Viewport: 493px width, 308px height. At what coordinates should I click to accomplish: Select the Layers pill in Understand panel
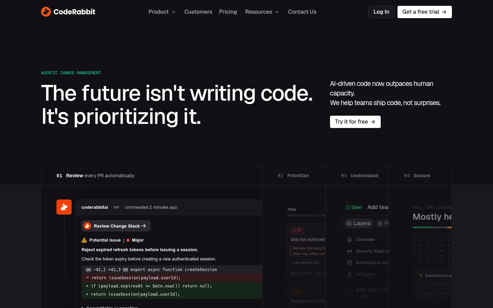359,223
